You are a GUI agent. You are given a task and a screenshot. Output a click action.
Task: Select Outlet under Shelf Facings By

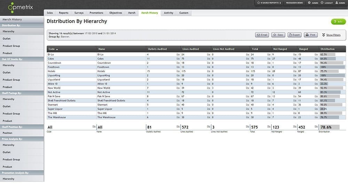click(22, 107)
